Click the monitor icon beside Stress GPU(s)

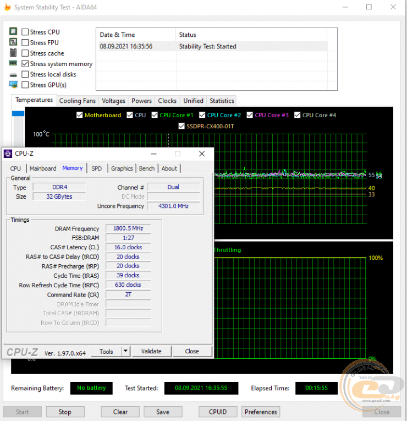point(13,85)
